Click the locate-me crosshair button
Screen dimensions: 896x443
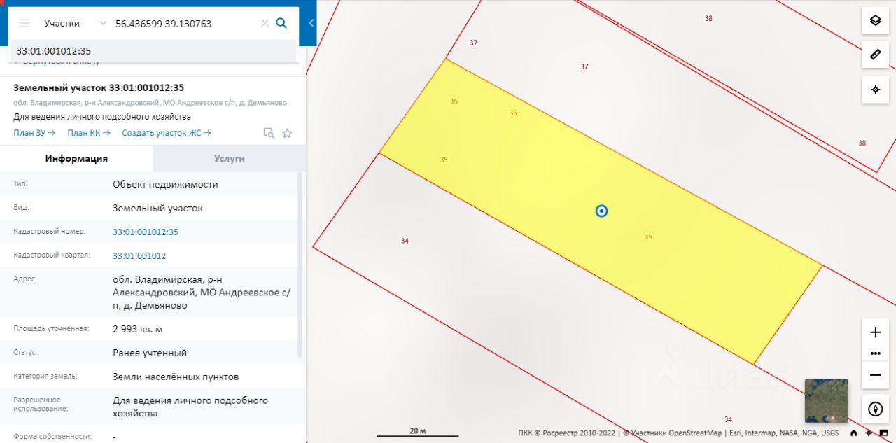(875, 90)
